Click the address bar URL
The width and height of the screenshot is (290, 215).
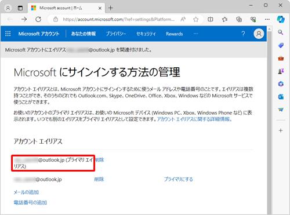click(x=119, y=19)
